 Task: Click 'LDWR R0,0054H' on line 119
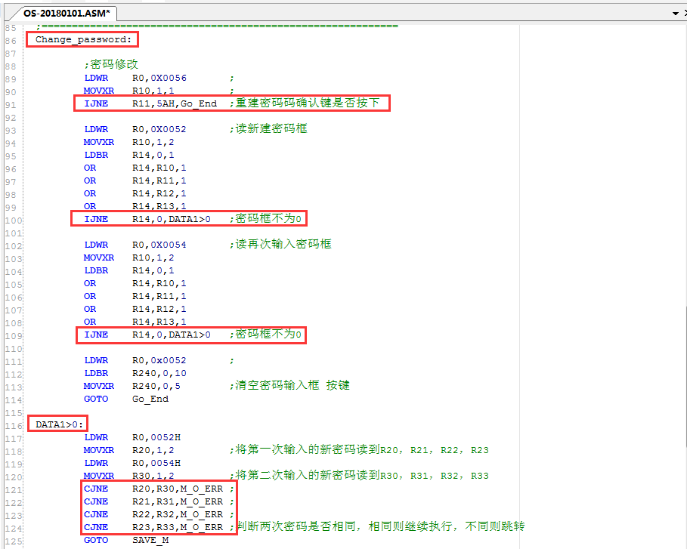coord(132,463)
